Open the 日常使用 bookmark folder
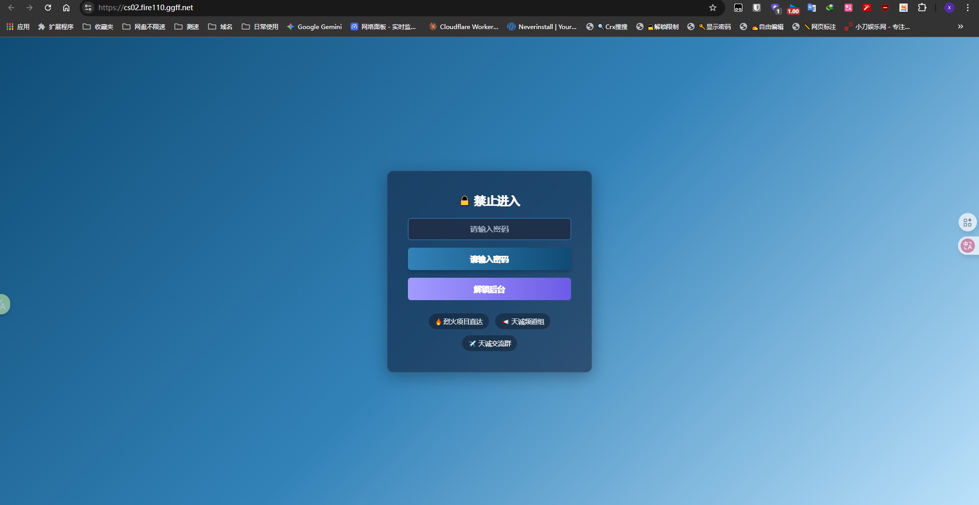979x505 pixels. [260, 26]
